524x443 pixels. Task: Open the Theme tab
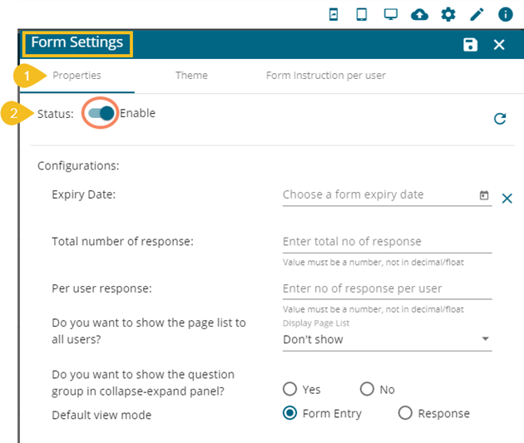pyautogui.click(x=191, y=76)
